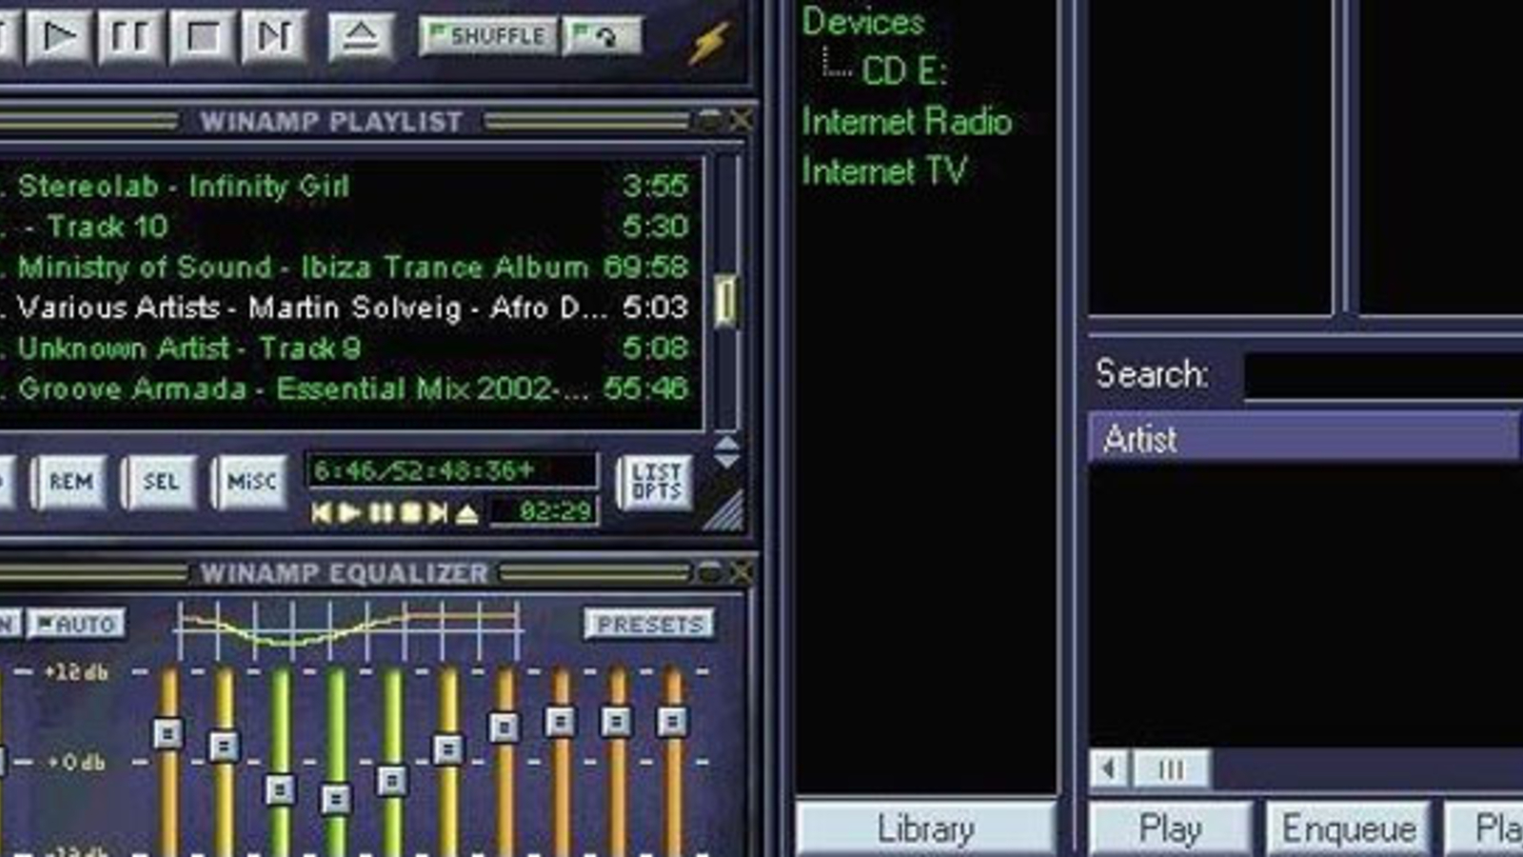Click the playlist scroll-up arrow
Screen dimensions: 1523x857
726,443
